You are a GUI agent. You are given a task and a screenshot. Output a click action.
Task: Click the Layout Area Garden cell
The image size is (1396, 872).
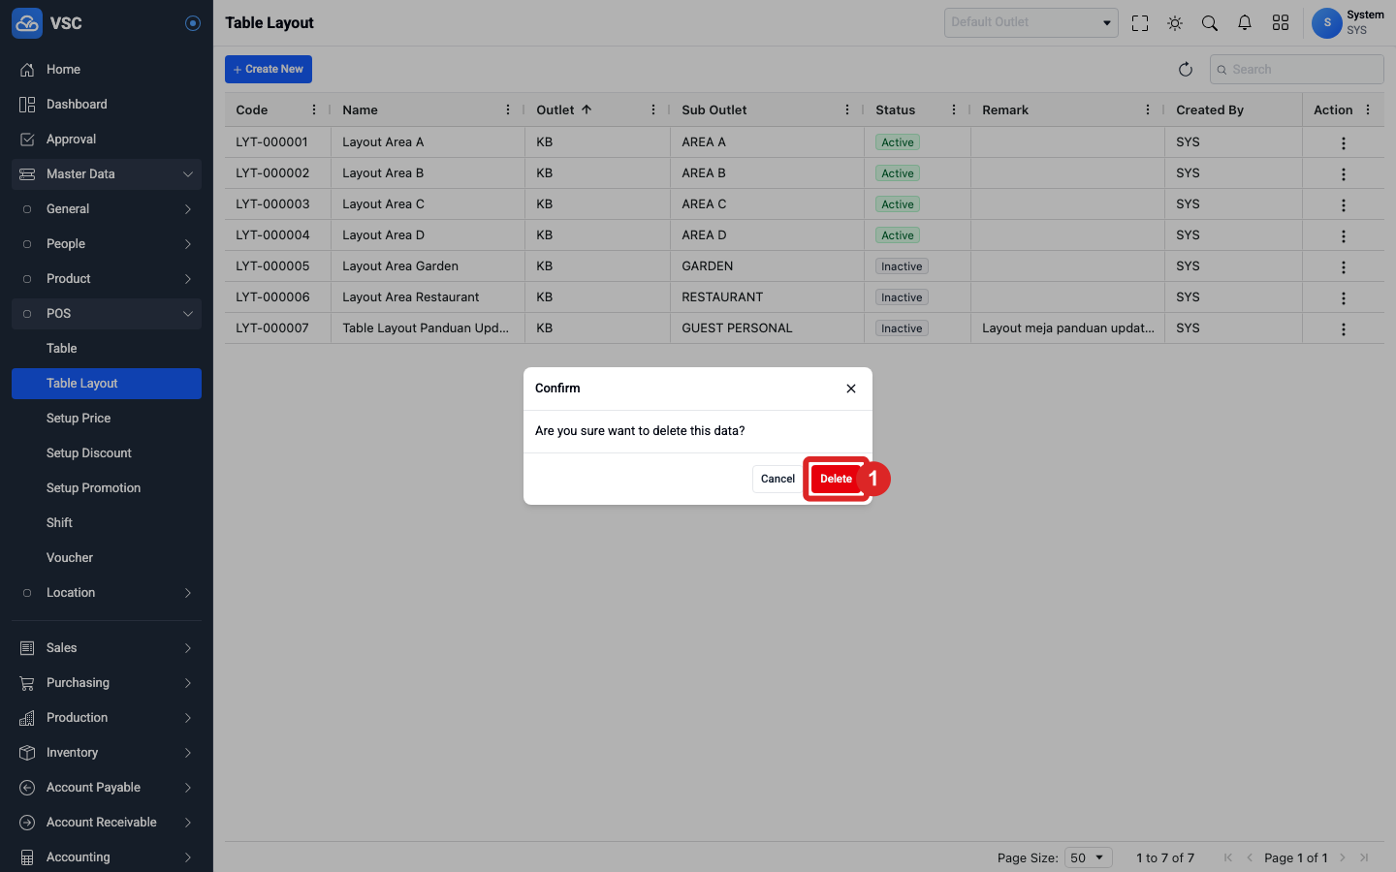point(428,266)
